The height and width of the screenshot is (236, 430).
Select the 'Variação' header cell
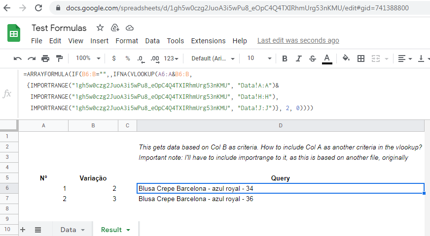tap(93, 178)
